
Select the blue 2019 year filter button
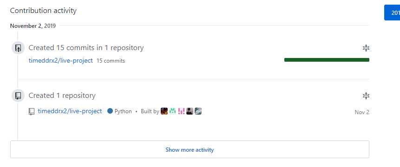tap(393, 13)
